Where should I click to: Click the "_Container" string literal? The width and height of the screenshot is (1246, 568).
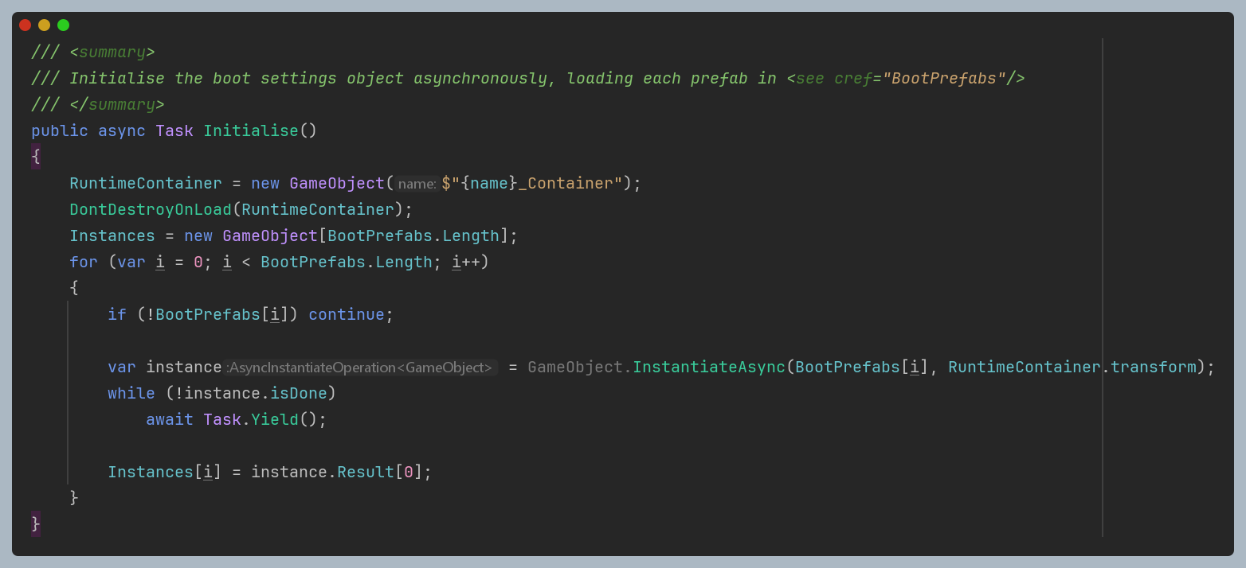[570, 183]
